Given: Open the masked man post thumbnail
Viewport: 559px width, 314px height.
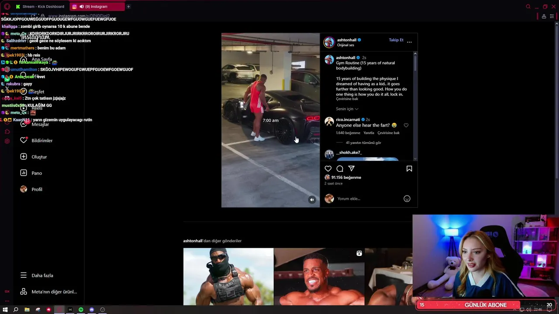Looking at the screenshot, I should [228, 276].
